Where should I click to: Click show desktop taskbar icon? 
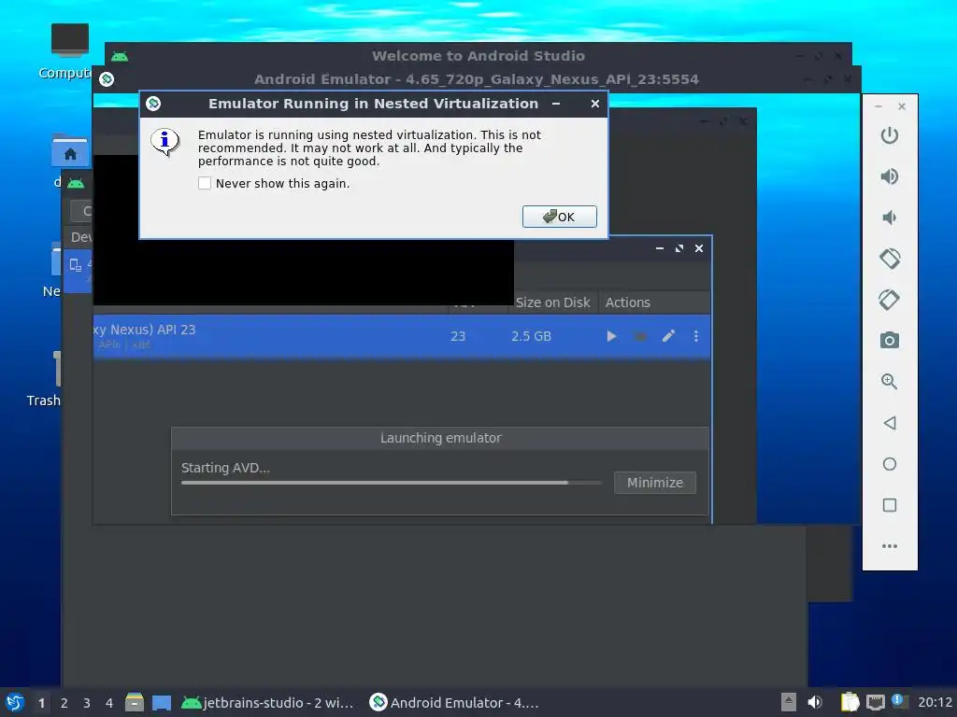tap(161, 703)
